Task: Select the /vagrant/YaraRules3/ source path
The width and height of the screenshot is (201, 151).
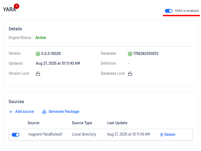Action: click(x=45, y=134)
